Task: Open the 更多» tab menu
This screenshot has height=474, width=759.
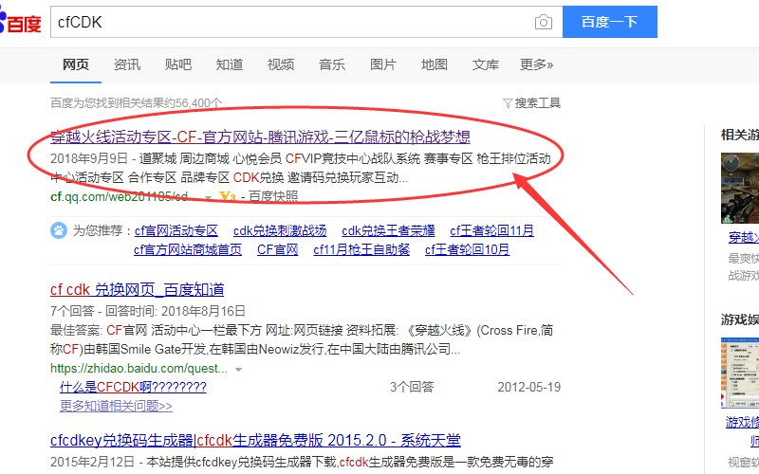Action: (536, 64)
